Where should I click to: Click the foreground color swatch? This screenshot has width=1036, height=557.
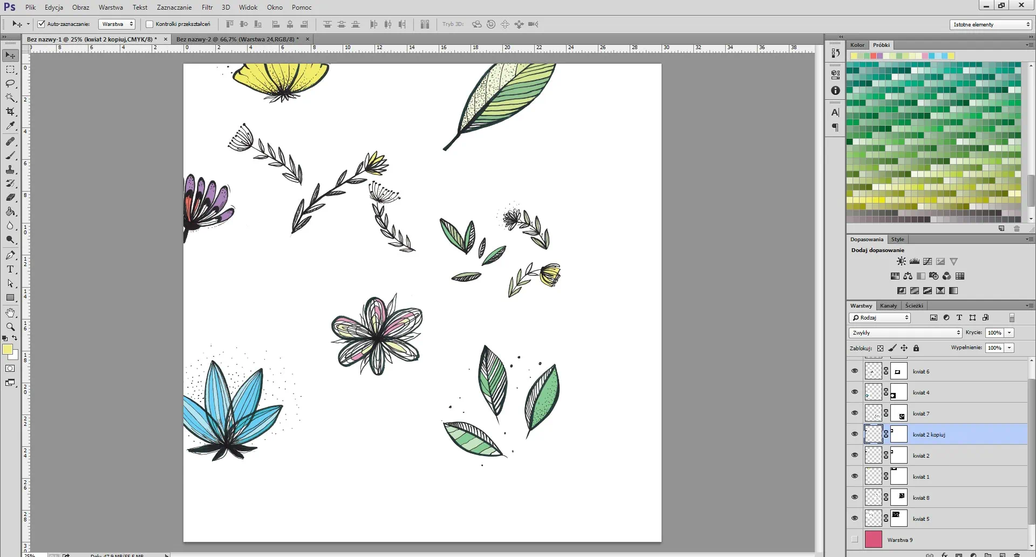tap(8, 350)
